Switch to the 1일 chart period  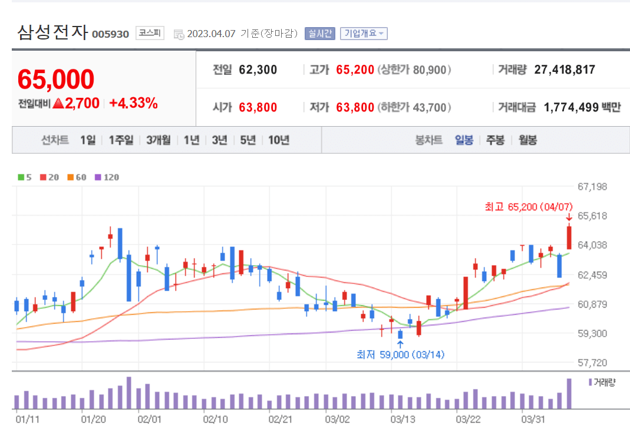click(x=87, y=140)
